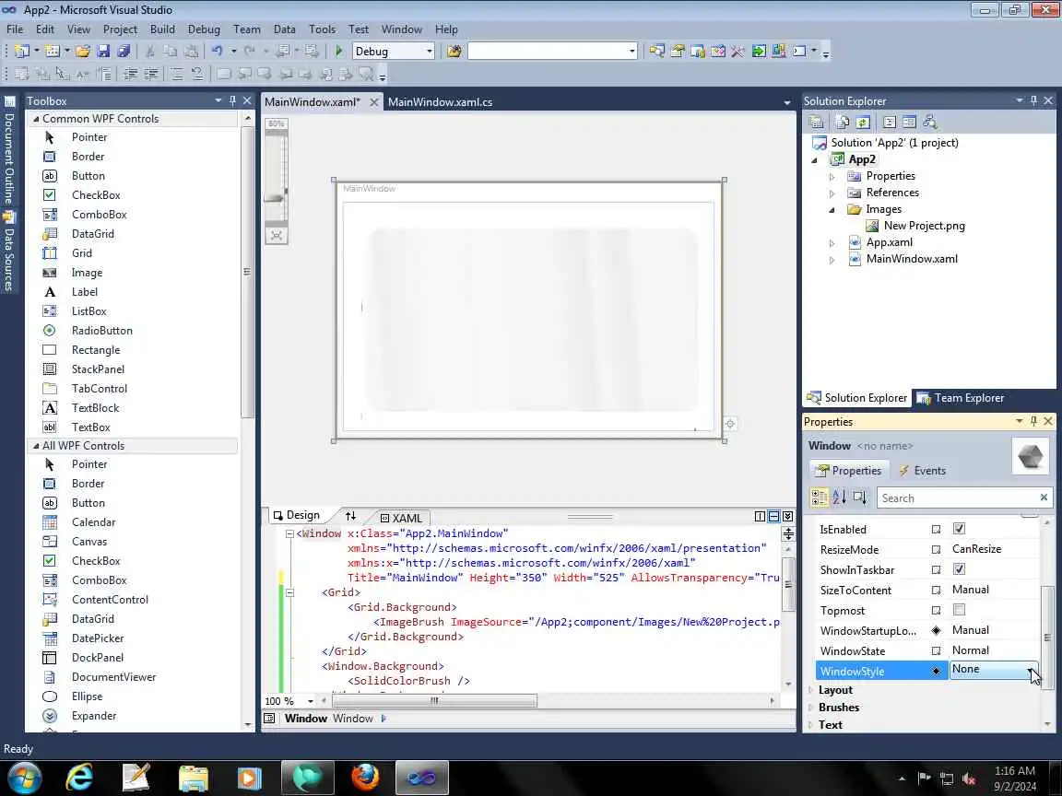The height and width of the screenshot is (796, 1062).
Task: Click the vertical split pane icon
Action: pos(760,517)
